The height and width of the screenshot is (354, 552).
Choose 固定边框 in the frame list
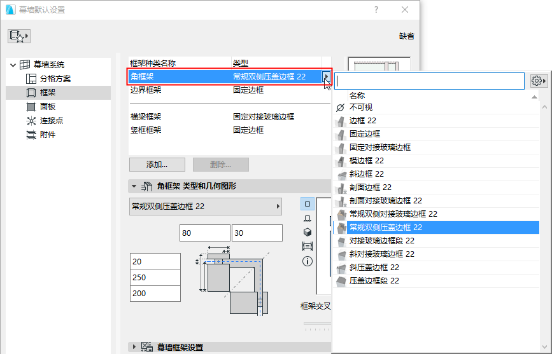point(436,134)
